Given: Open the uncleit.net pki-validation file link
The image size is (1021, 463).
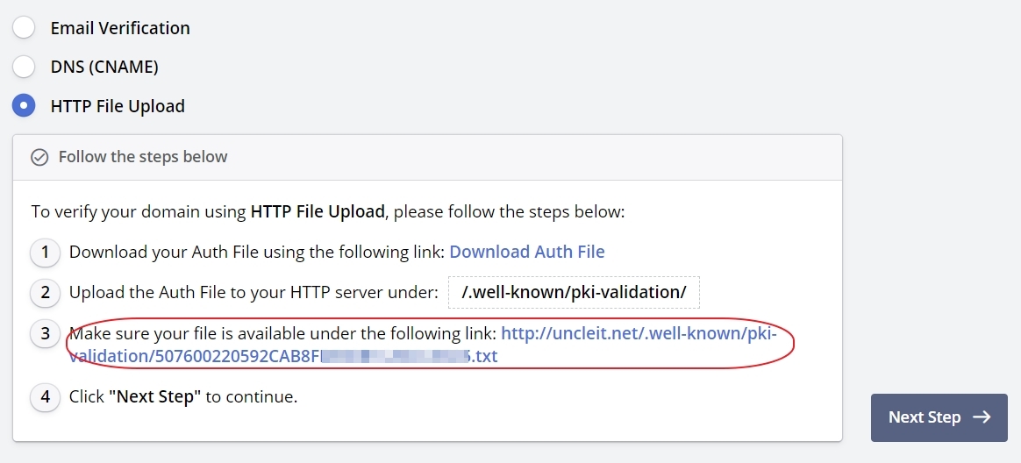Looking at the screenshot, I should point(638,334).
